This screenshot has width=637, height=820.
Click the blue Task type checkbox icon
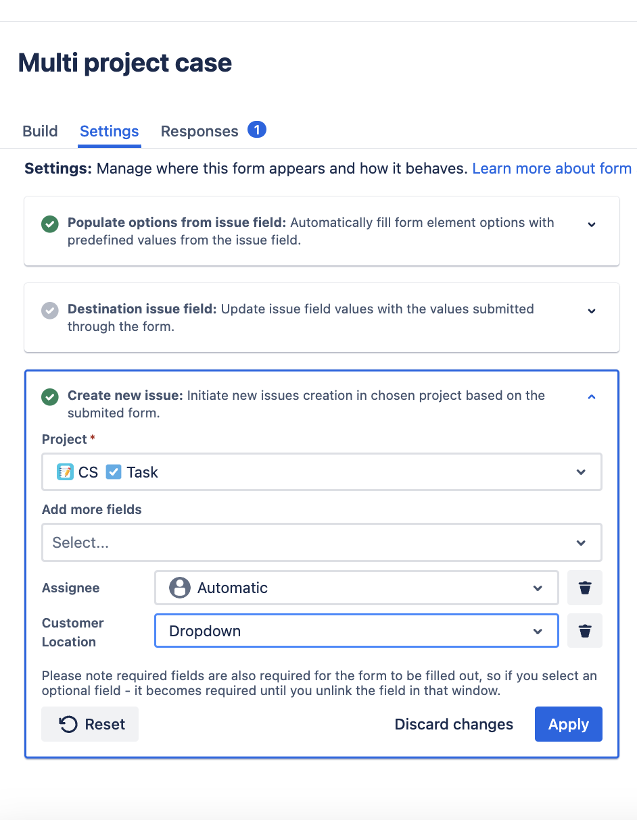click(114, 472)
